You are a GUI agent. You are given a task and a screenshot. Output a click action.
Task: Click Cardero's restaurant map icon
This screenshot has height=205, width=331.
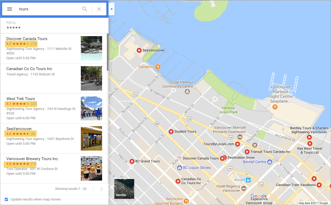pos(158,67)
